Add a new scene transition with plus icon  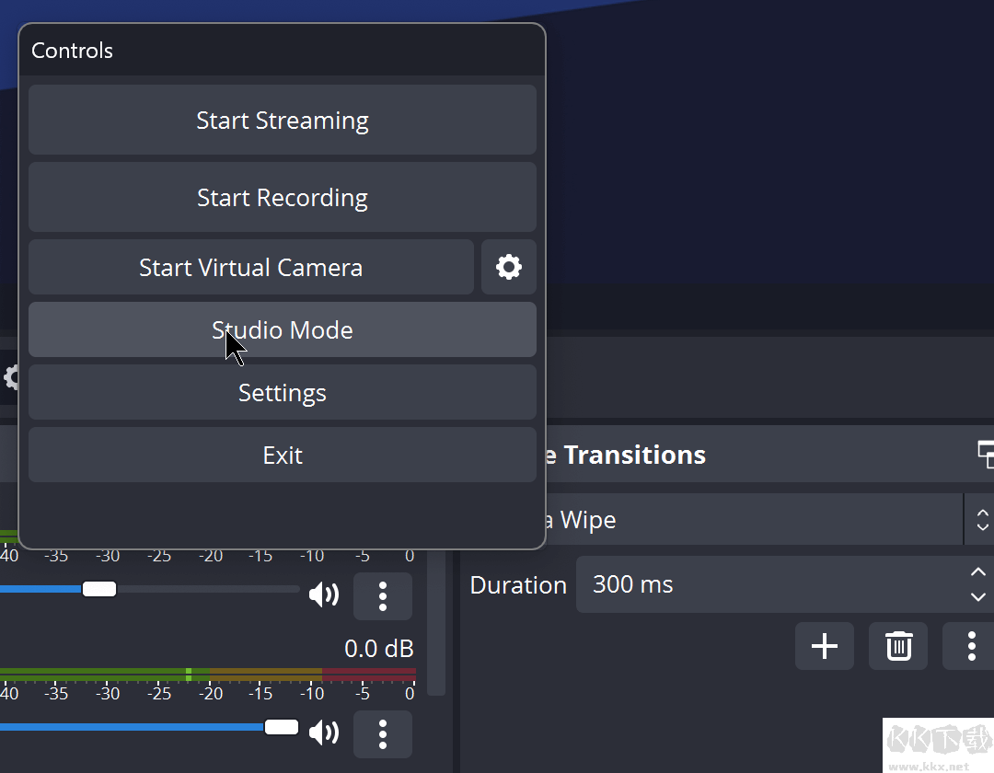824,646
